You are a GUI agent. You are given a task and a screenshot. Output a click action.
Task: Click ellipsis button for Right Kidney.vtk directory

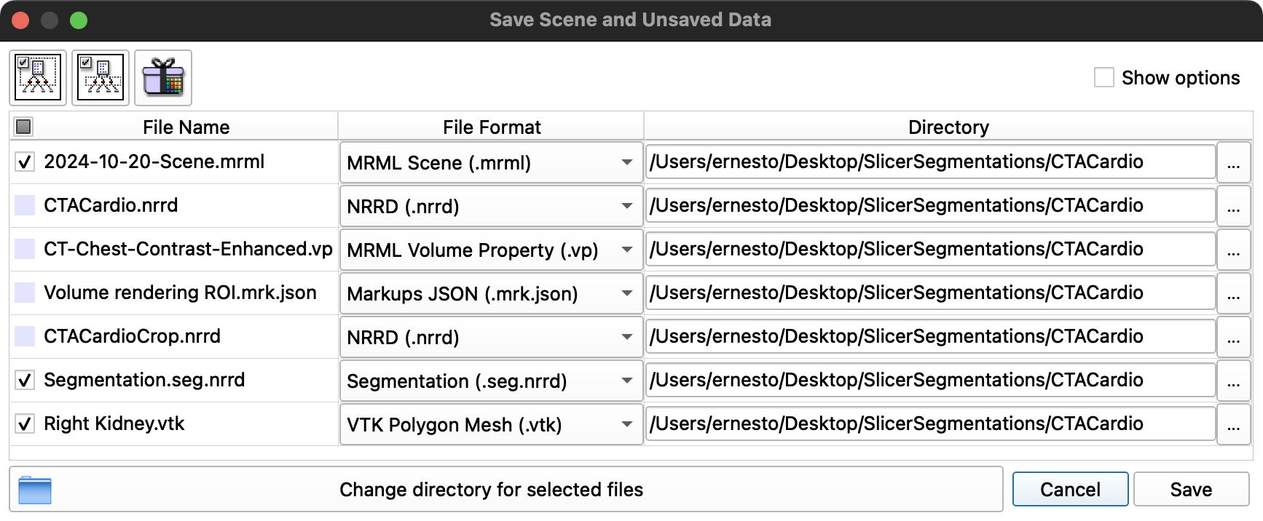coord(1233,424)
